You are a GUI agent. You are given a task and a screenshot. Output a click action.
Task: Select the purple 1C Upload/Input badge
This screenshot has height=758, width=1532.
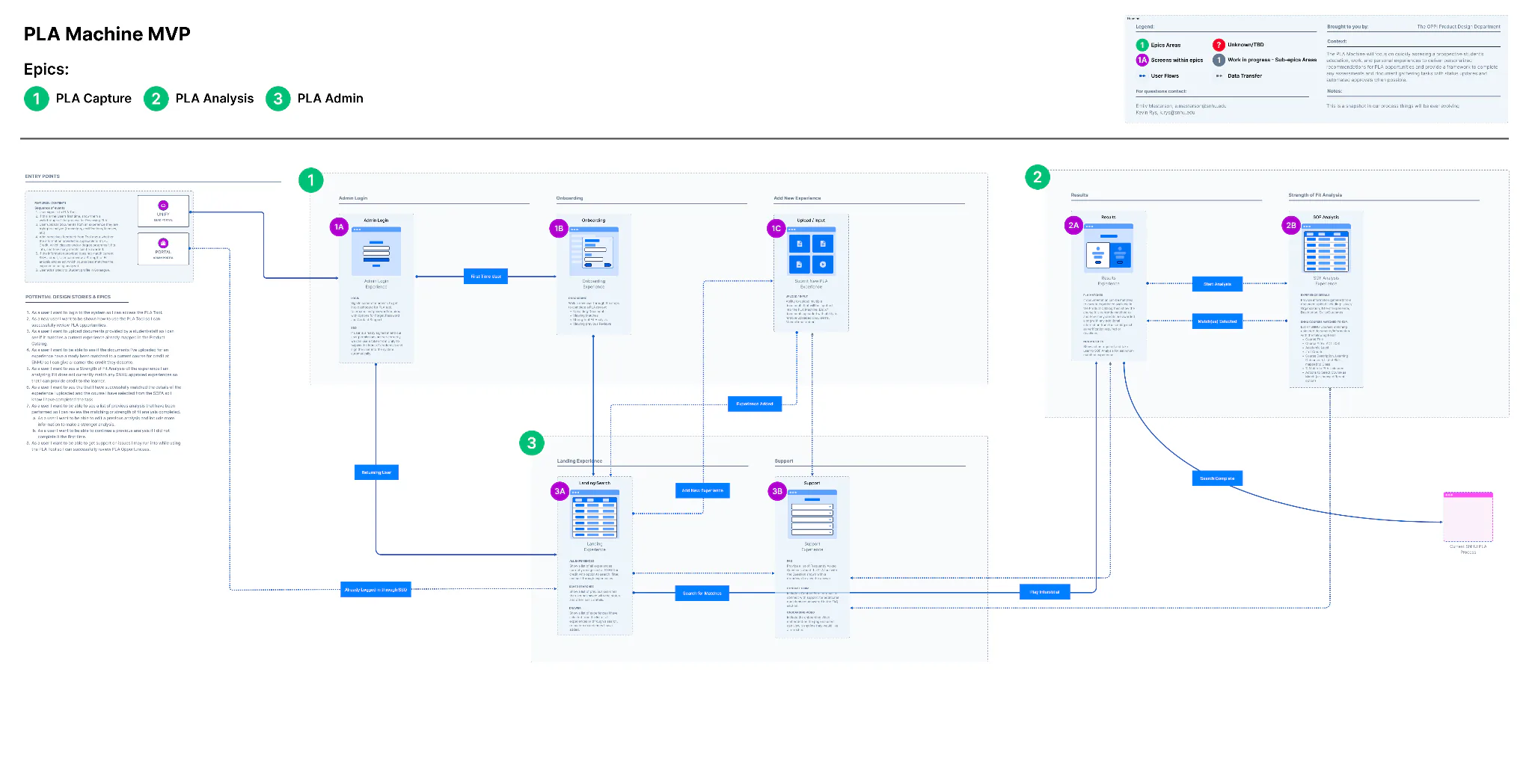[x=776, y=229]
